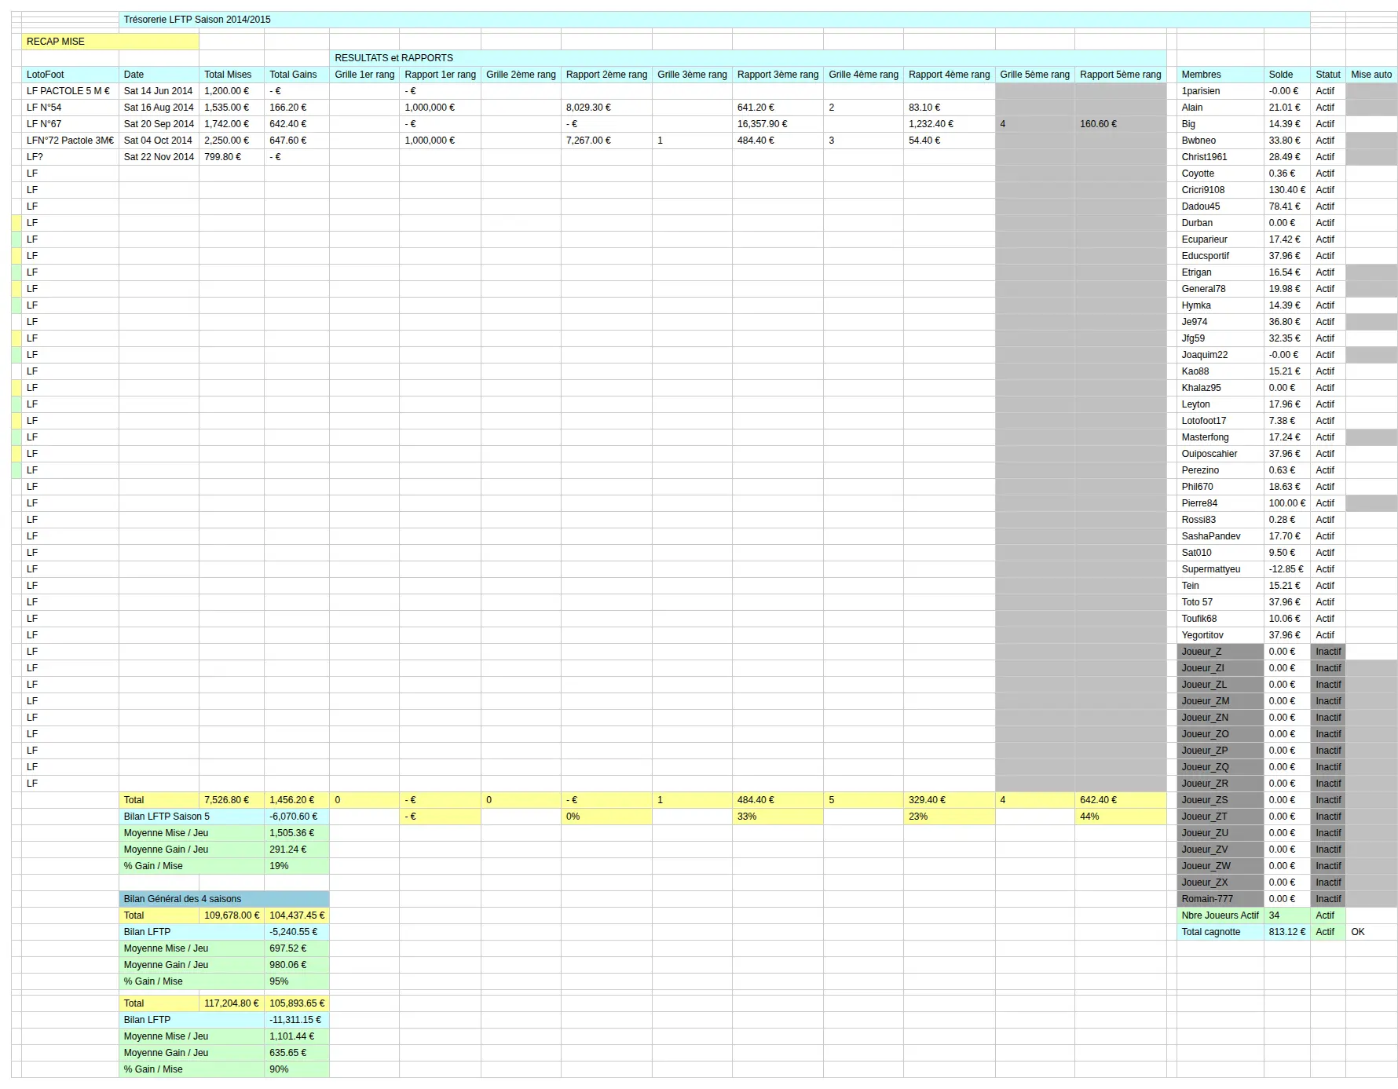Select the balance "130.40 €"

click(1287, 190)
